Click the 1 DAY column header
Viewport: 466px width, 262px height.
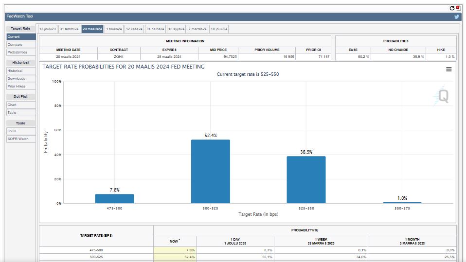235,241
